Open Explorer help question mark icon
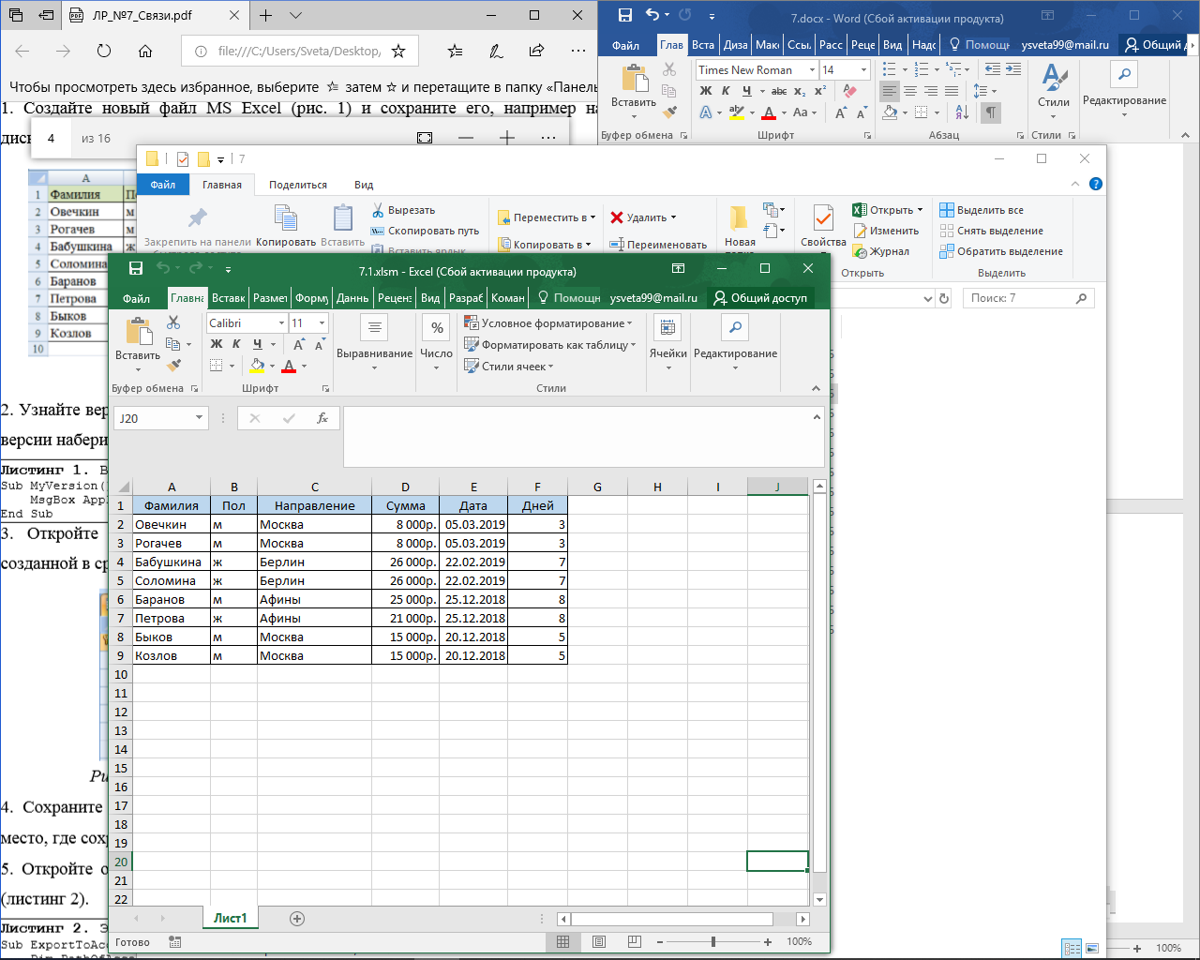The image size is (1200, 960). tap(1095, 184)
